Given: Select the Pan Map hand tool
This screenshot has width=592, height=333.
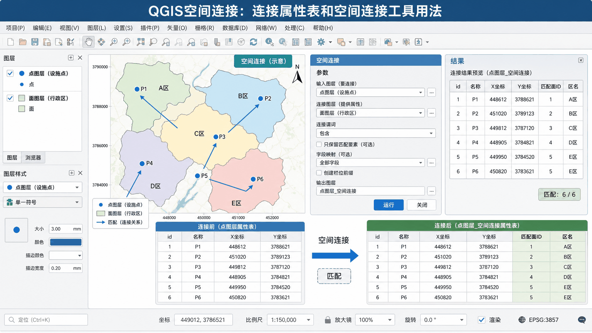Looking at the screenshot, I should (x=88, y=42).
